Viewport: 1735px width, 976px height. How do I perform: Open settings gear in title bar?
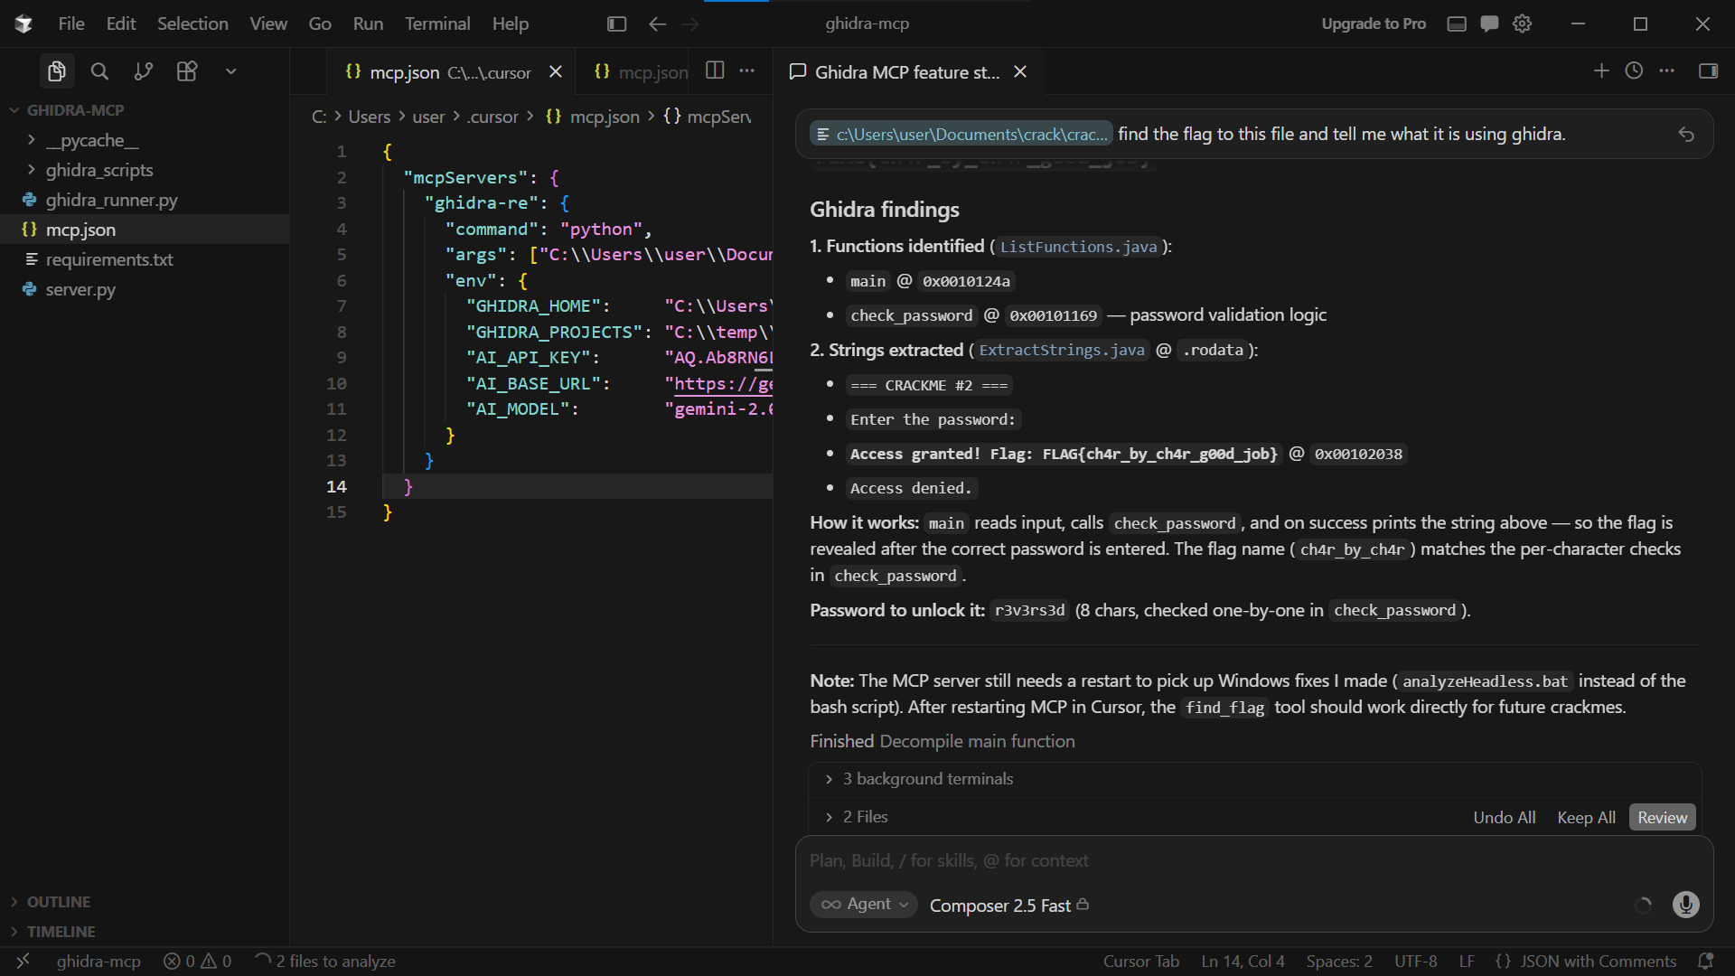coord(1523,23)
